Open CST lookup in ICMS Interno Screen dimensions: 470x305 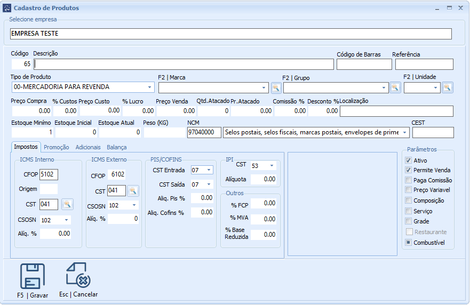coord(67,203)
